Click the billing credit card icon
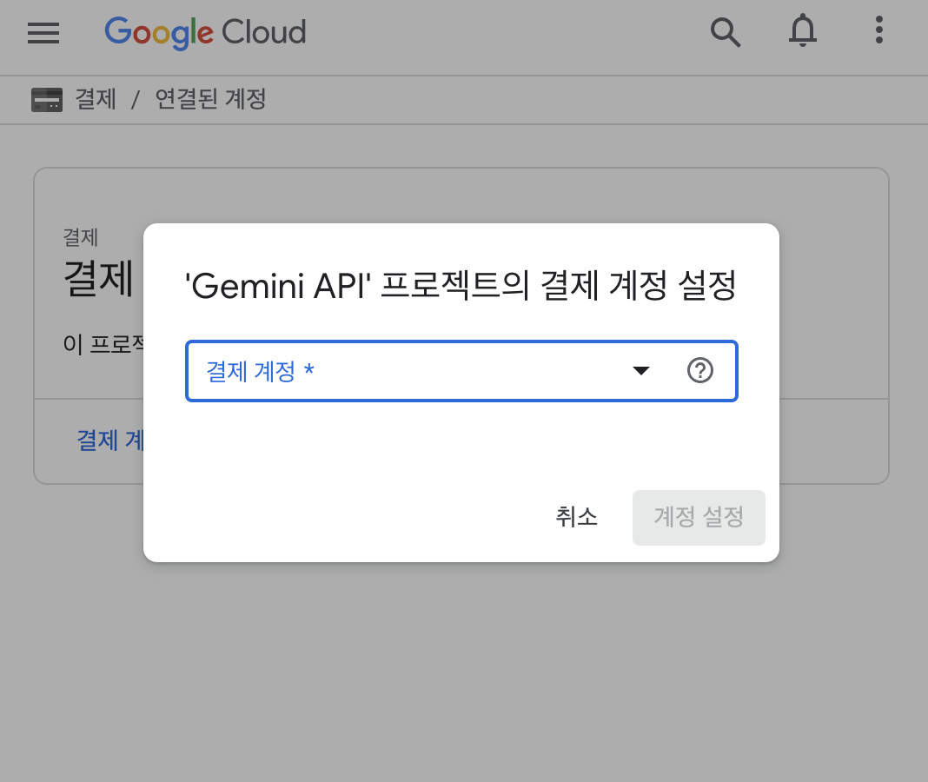This screenshot has height=782, width=928. (47, 99)
